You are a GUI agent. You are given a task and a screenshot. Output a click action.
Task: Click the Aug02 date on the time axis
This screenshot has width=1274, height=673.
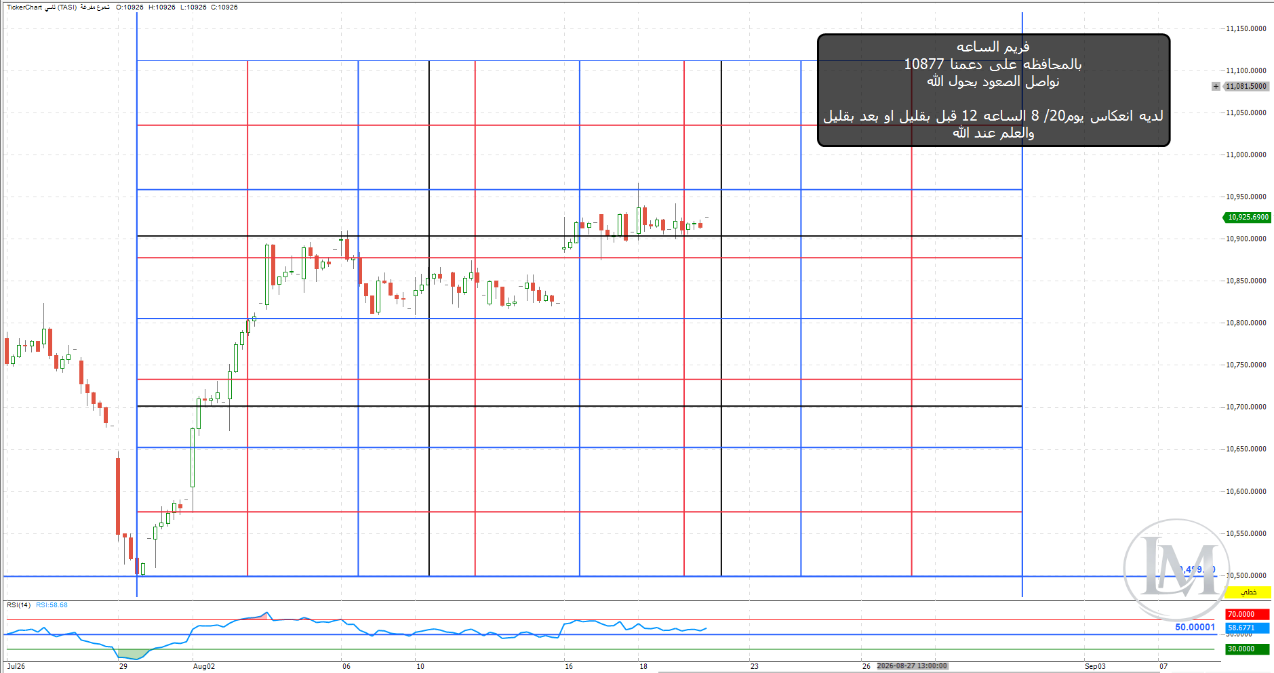204,666
